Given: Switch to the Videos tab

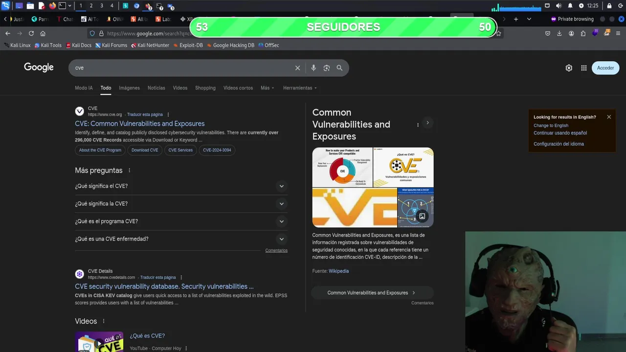Looking at the screenshot, I should point(180,88).
